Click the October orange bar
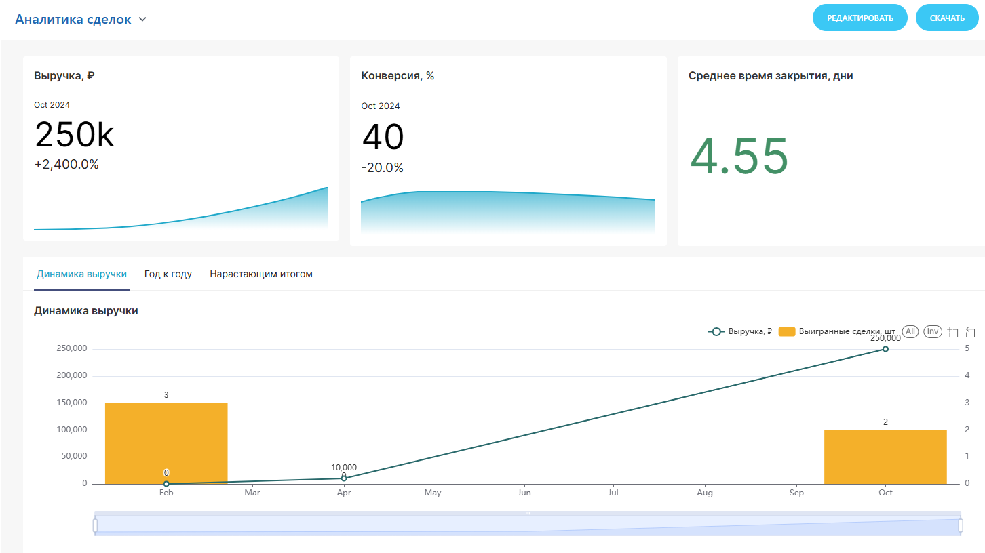The height and width of the screenshot is (553, 985). (885, 457)
